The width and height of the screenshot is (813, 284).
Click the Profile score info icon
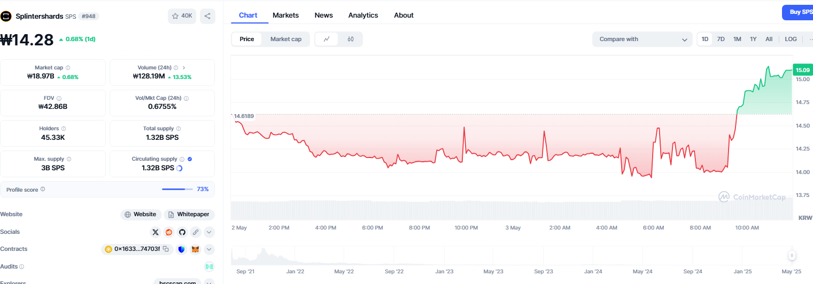43,189
